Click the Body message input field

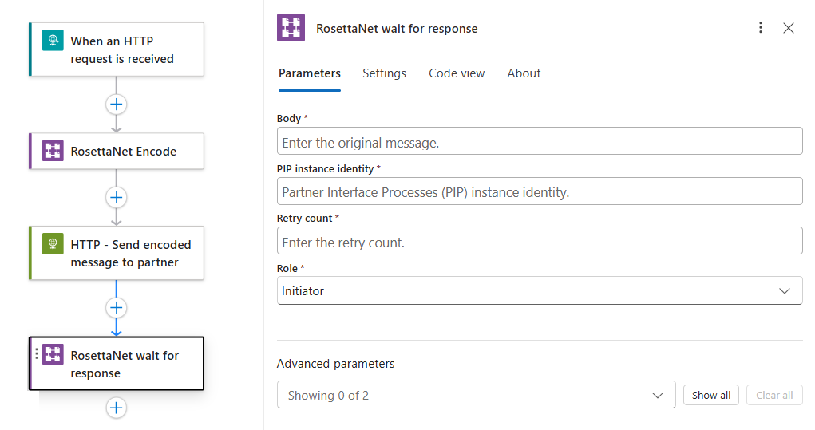540,140
